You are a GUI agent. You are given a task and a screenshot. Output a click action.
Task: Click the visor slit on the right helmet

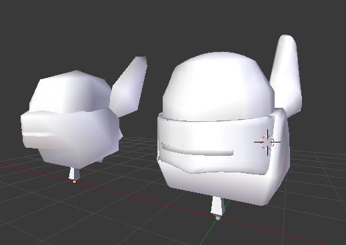197,149
